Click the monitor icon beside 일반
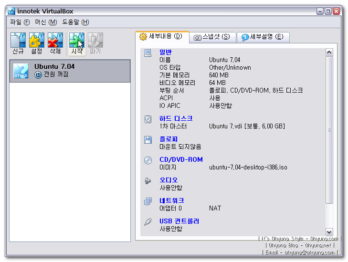This screenshot has height=262, width=348. pos(148,53)
